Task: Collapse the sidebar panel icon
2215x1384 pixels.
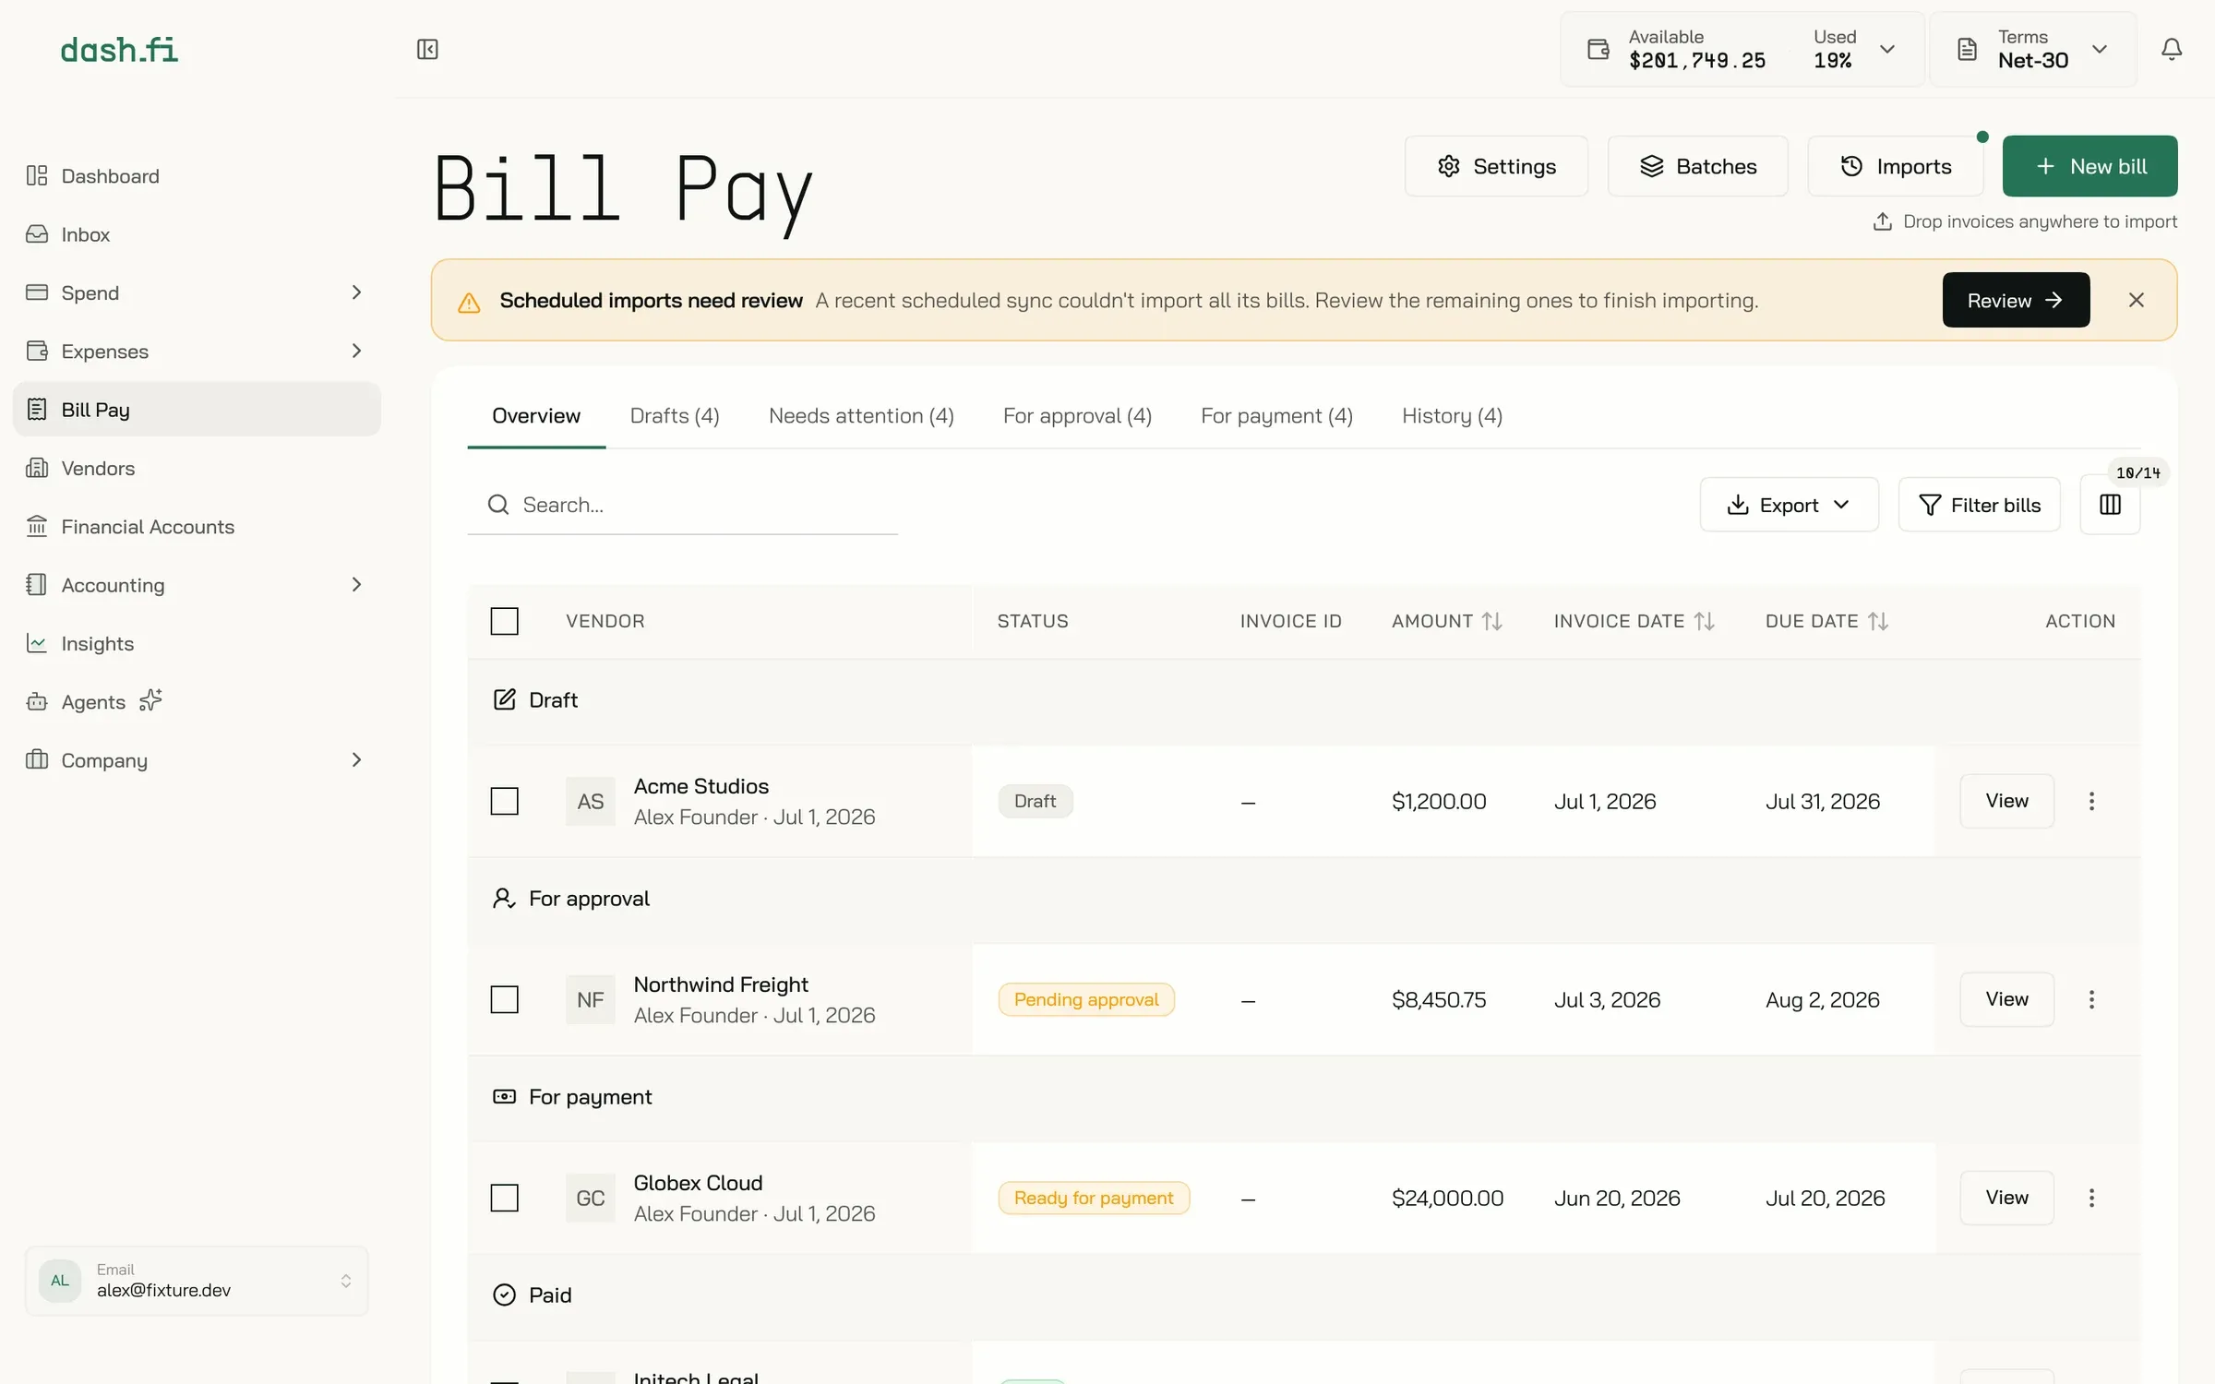Action: pyautogui.click(x=427, y=49)
